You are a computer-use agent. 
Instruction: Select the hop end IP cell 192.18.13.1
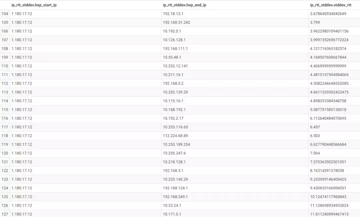(173, 14)
